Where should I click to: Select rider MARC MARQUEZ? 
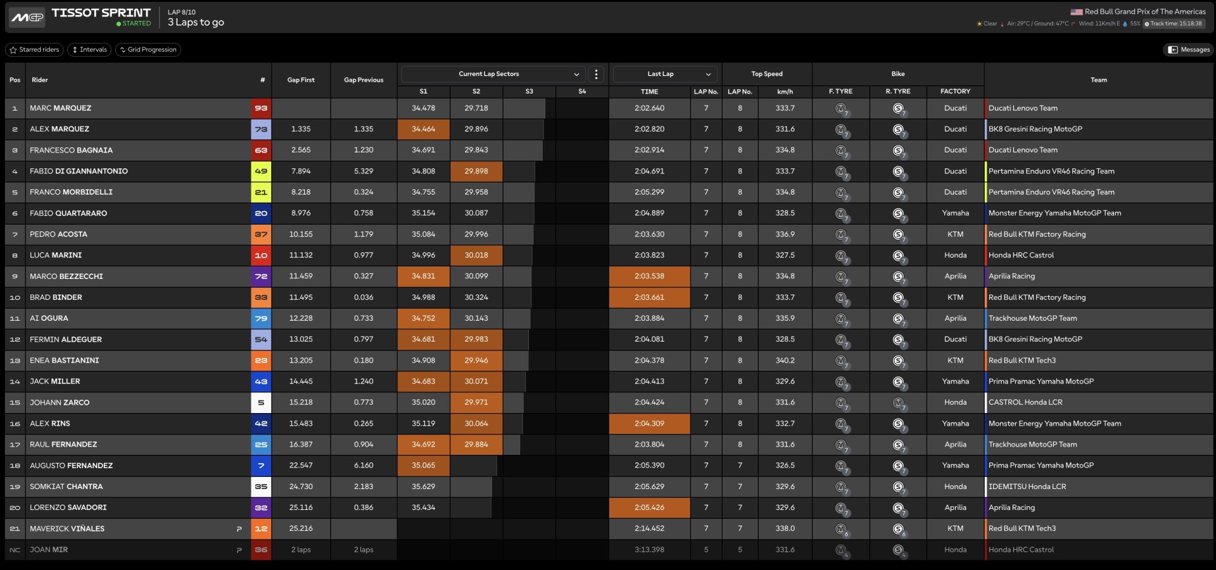coord(60,108)
